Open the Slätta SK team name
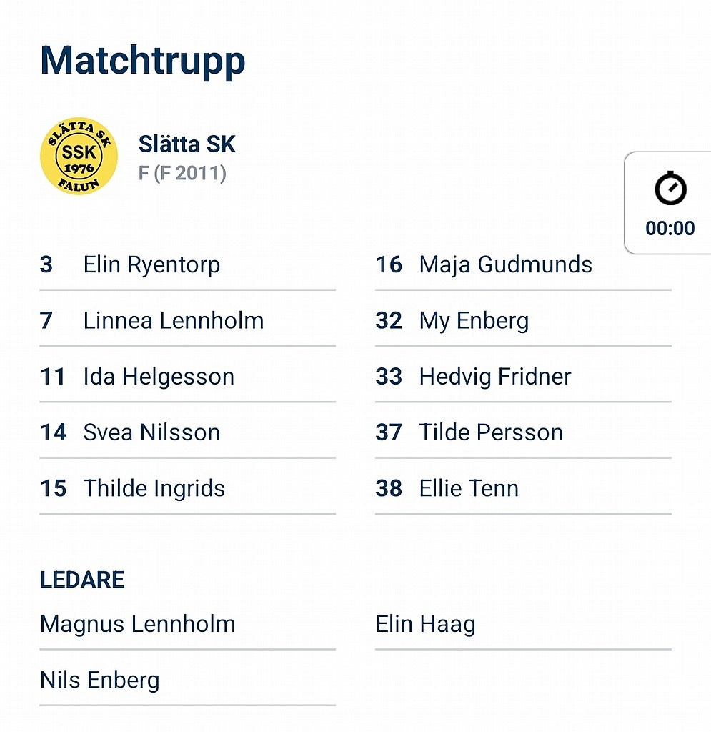Image resolution: width=711 pixels, height=732 pixels. tap(187, 144)
